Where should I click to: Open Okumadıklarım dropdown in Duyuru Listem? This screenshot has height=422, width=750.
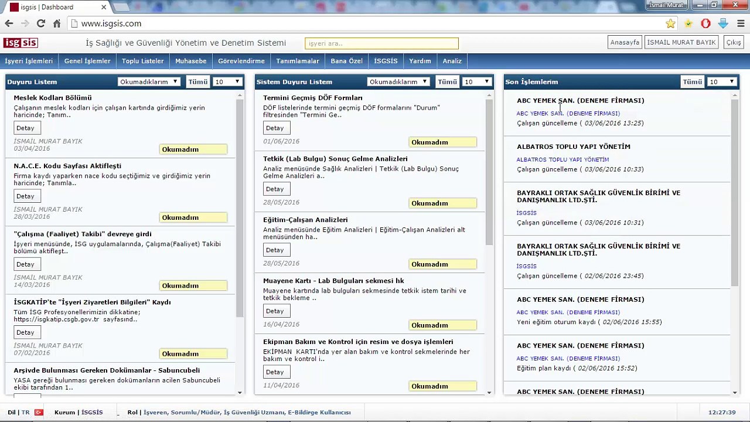[x=149, y=82]
